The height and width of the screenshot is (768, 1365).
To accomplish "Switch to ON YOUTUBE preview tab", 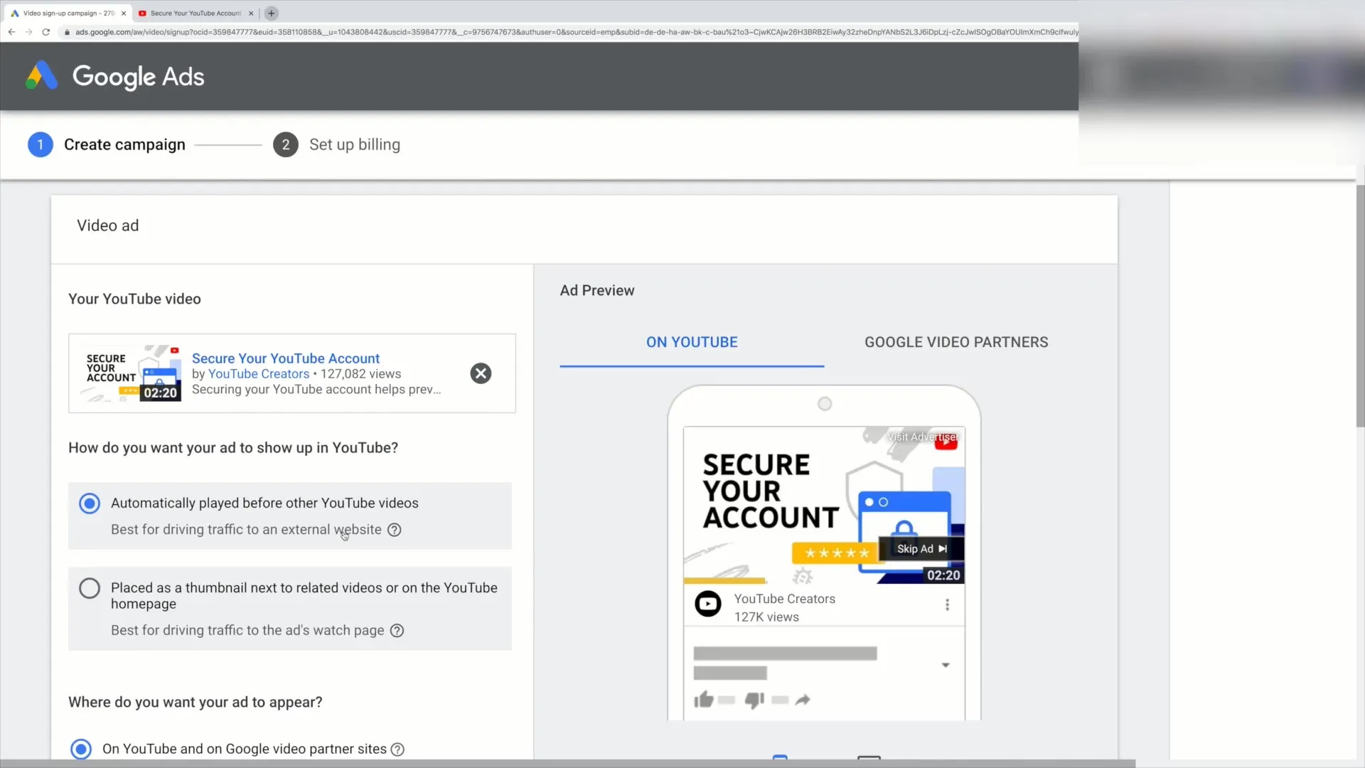I will click(x=692, y=342).
